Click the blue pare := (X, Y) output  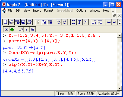click(x=24, y=47)
